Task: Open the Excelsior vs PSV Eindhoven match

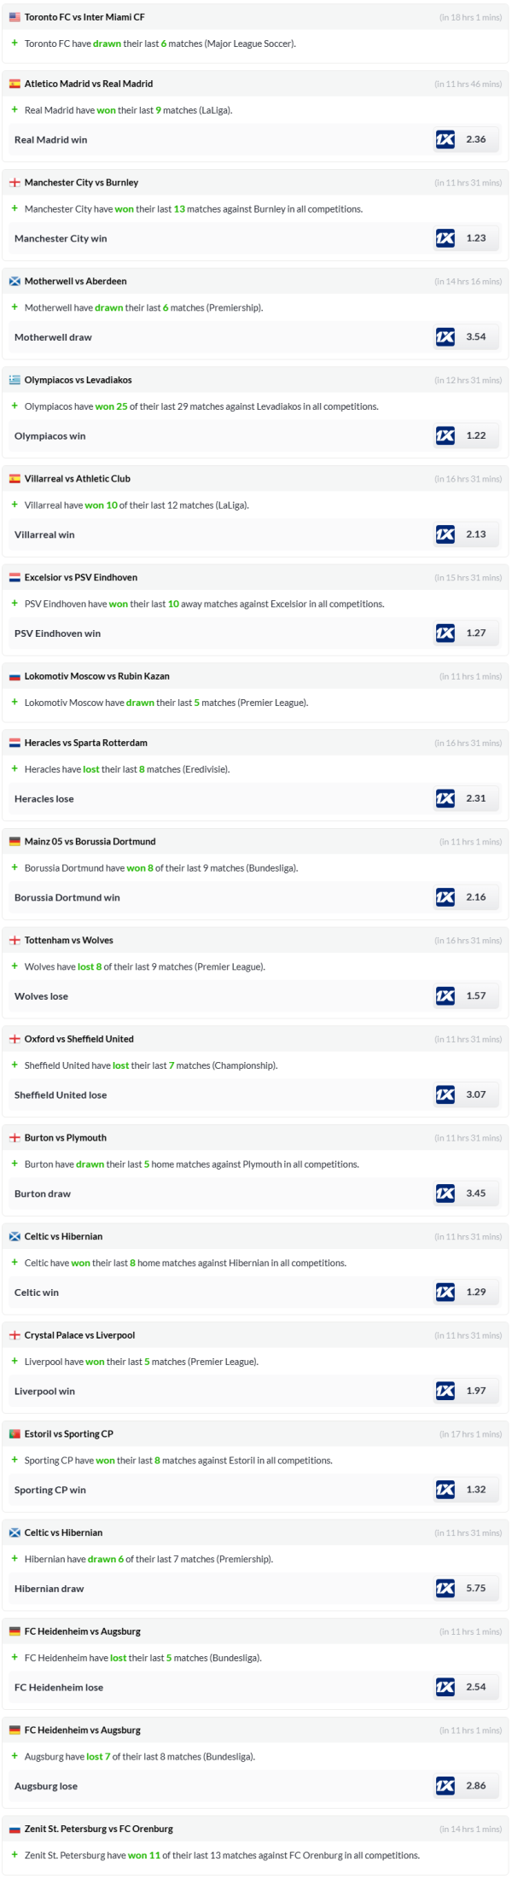Action: 81,578
